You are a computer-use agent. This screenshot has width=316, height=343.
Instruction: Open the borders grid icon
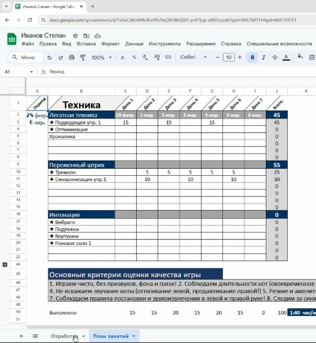click(312, 57)
